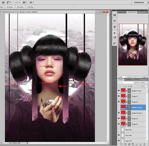
Task: Click Create new adjustment layer icon
Action: click(x=133, y=144)
